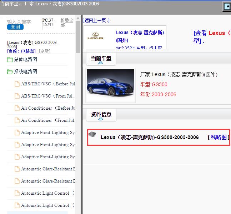This screenshot has height=214, width=231.
Task: Open the 返回上一页 back link
Action: (x=96, y=20)
